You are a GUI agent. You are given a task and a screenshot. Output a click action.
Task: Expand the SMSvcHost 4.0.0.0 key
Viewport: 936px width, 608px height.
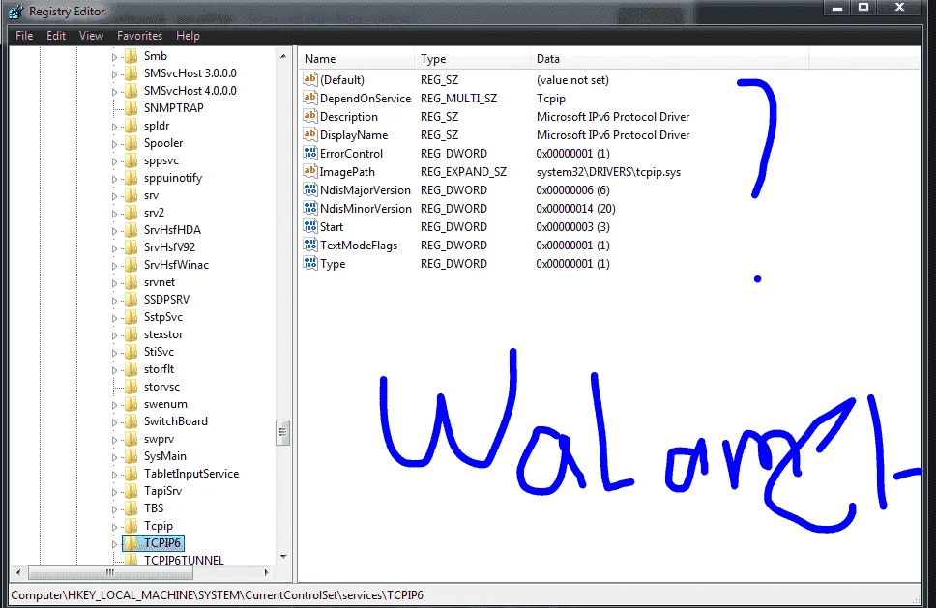tap(114, 92)
